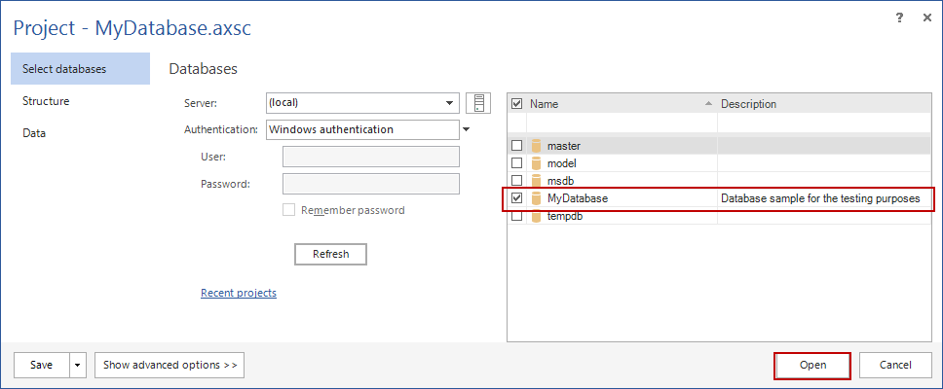
Task: Expand the Server dropdown list
Action: [449, 103]
